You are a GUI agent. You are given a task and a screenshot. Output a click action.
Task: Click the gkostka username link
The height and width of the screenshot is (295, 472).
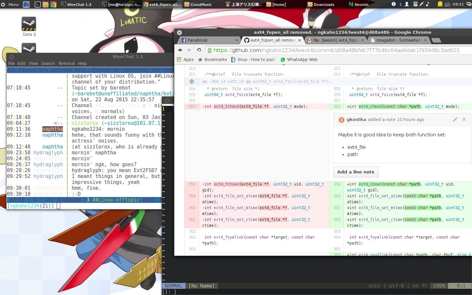356,119
